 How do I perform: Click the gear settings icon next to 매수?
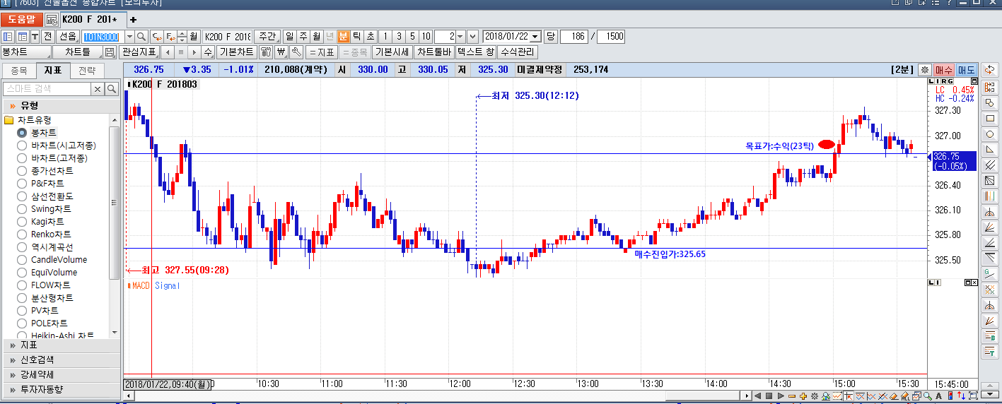[x=924, y=70]
